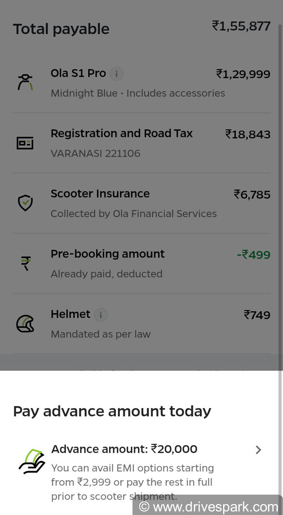Click the Ola S1 Pro scooter icon
283x515 pixels.
click(25, 81)
